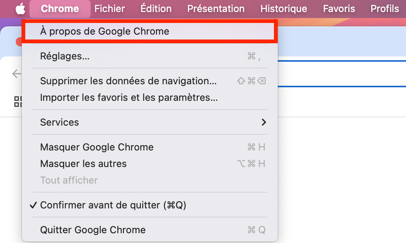Click the red traffic light button
The height and width of the screenshot is (243, 406).
coord(21,42)
